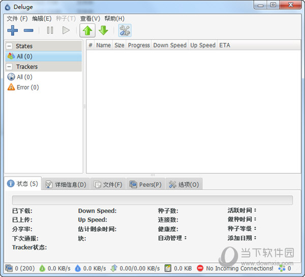
Task: Collapse the Trackers section
Action: pyautogui.click(x=9, y=67)
